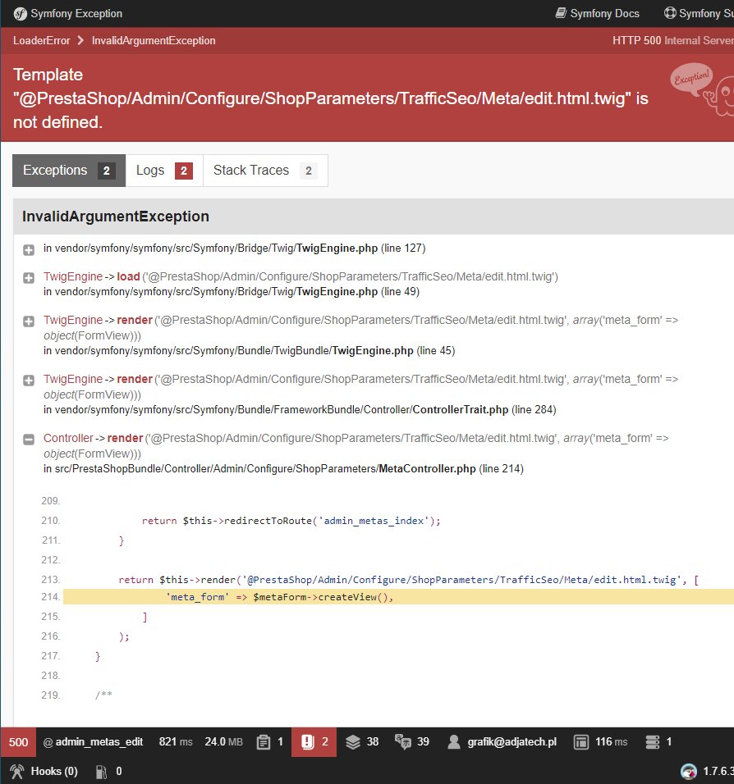Open the 24.0 MB memory panel
This screenshot has width=734, height=784.
224,742
